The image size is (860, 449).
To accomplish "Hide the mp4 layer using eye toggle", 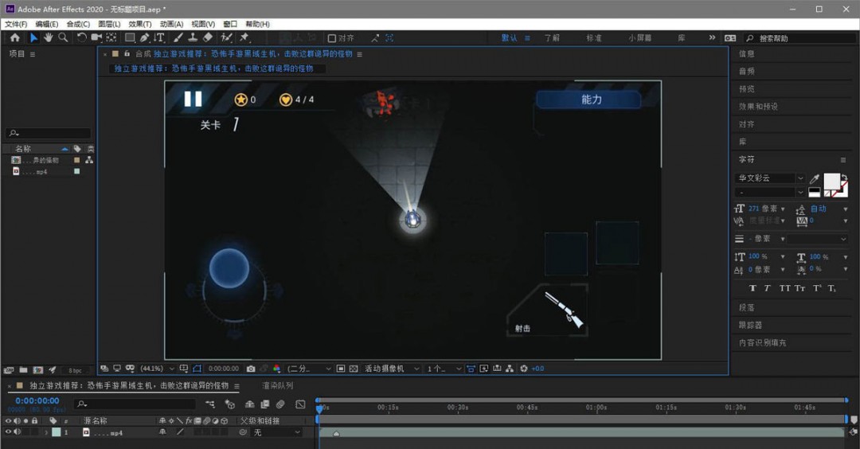I will click(9, 432).
